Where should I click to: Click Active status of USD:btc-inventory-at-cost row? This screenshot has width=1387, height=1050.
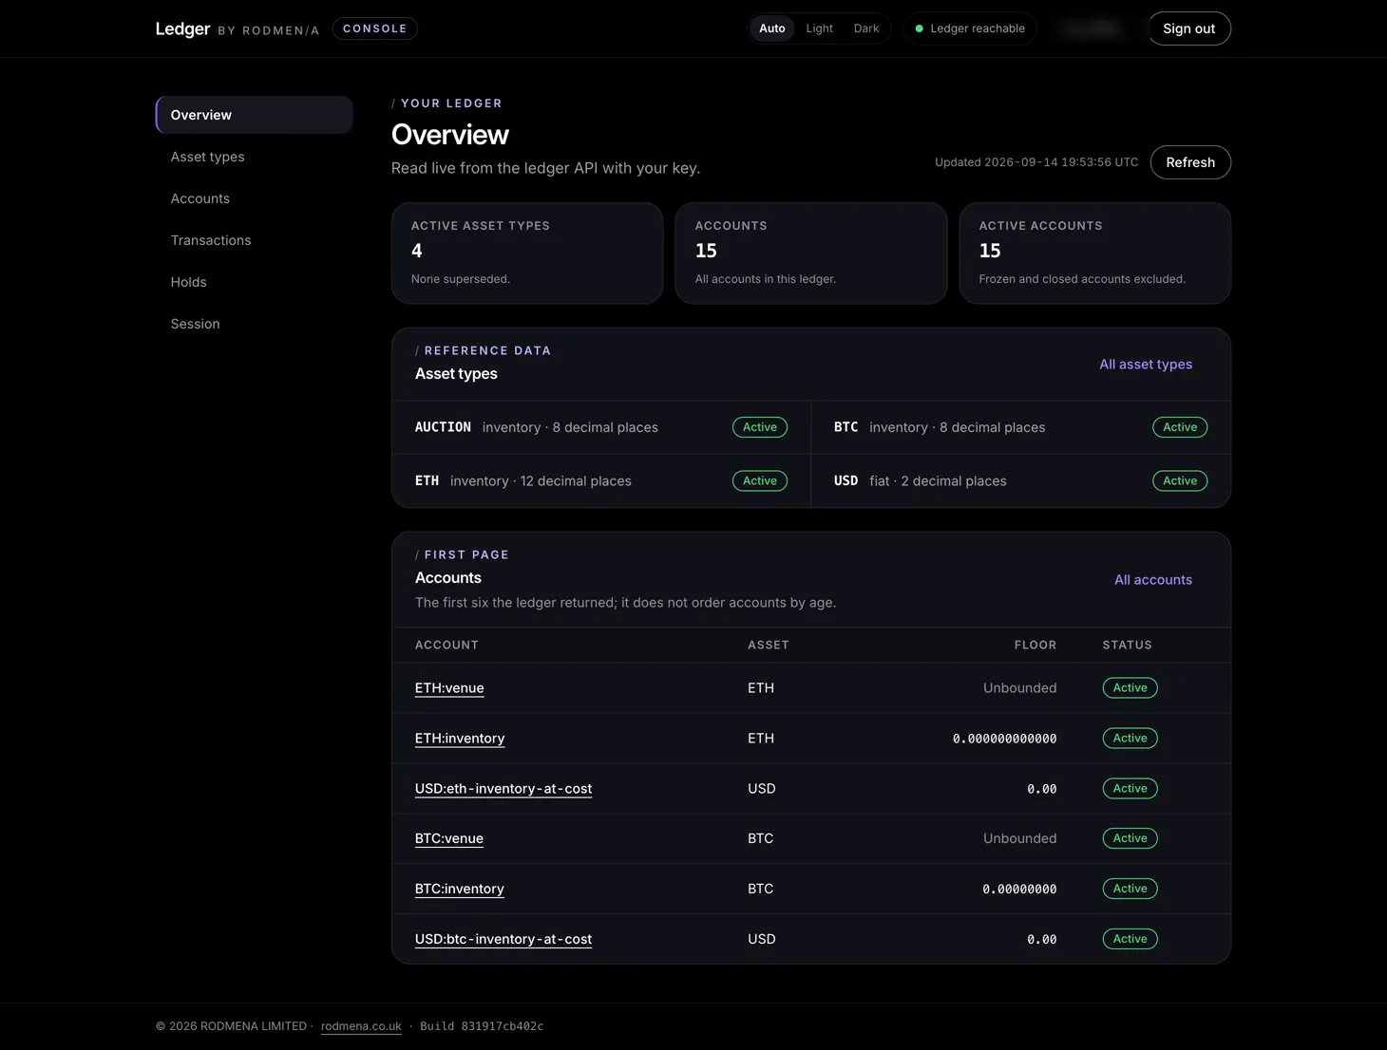1130,939
